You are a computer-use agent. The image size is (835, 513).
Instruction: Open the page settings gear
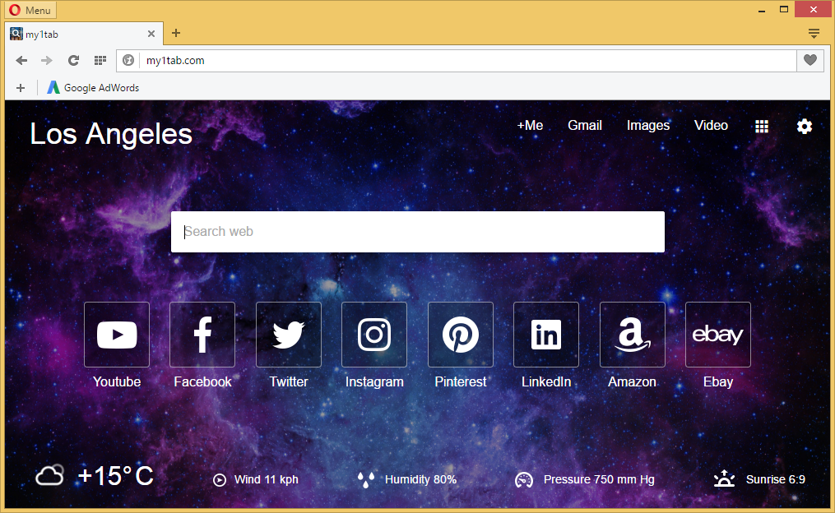pos(804,126)
